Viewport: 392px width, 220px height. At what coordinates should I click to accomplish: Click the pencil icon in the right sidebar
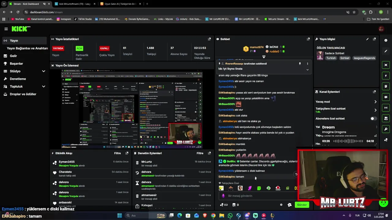click(x=386, y=51)
